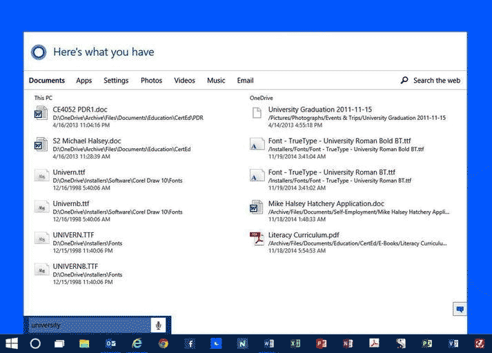Click Search the web link

(431, 81)
